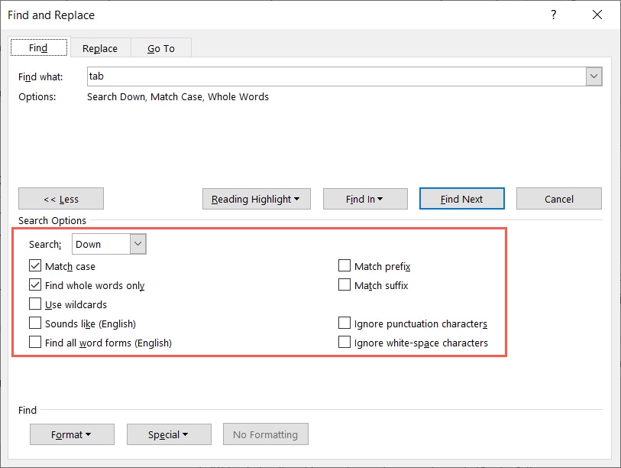
Task: Check Match prefix
Action: tap(344, 266)
